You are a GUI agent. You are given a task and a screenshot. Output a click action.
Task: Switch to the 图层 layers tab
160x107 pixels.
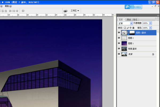(121, 20)
